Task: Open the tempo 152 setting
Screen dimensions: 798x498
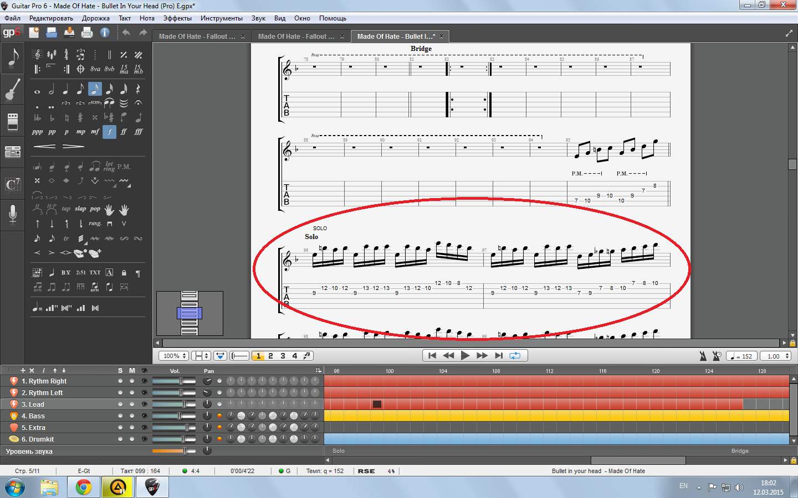Action: point(741,356)
